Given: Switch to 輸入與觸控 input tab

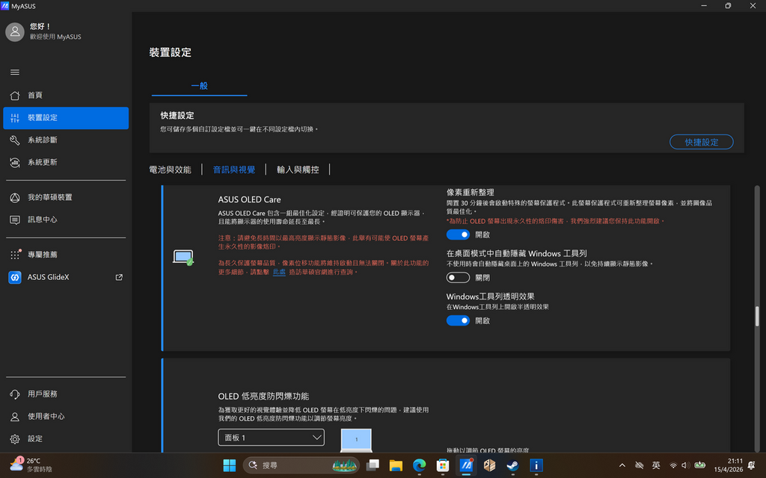Looking at the screenshot, I should coord(298,169).
